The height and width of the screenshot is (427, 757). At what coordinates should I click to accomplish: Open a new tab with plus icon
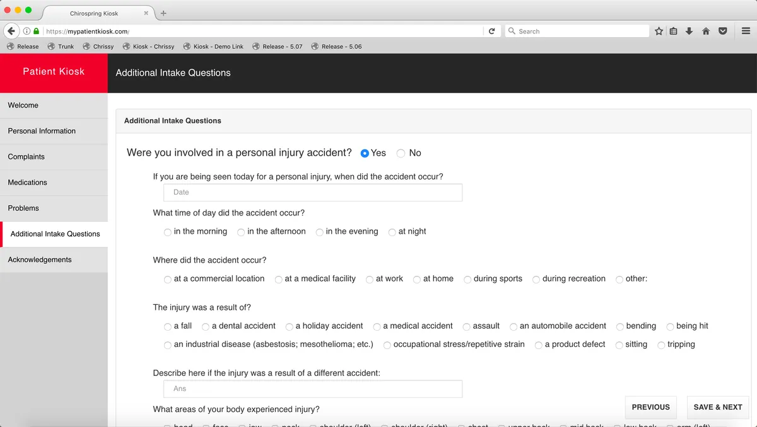point(163,13)
